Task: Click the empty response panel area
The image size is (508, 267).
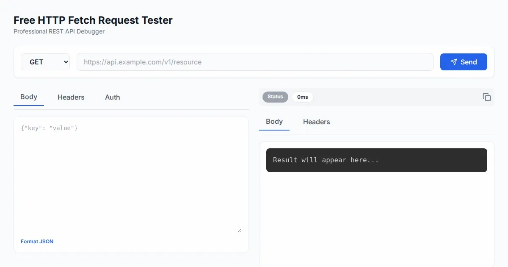Action: tap(376, 220)
